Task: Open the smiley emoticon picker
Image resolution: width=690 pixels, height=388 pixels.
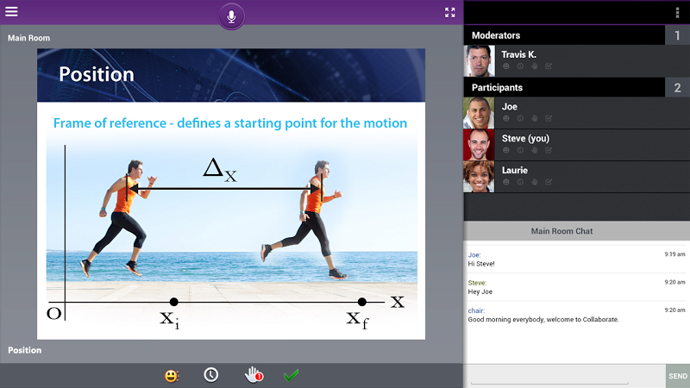Action: tap(172, 376)
